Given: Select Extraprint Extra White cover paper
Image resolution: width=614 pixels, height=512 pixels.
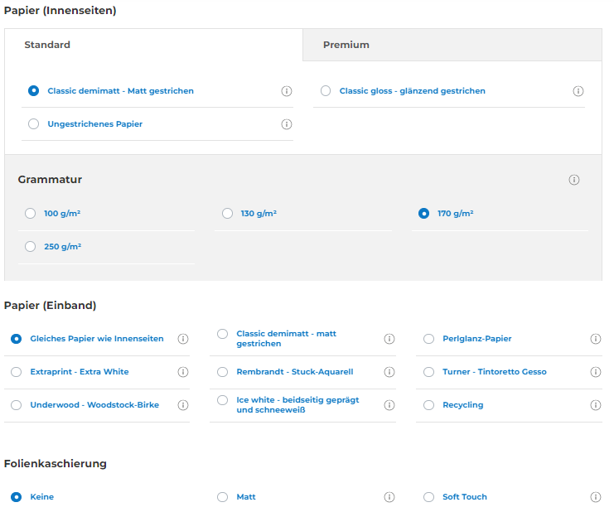Looking at the screenshot, I should [17, 372].
